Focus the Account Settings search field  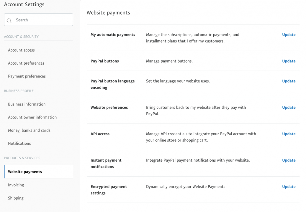39,20
